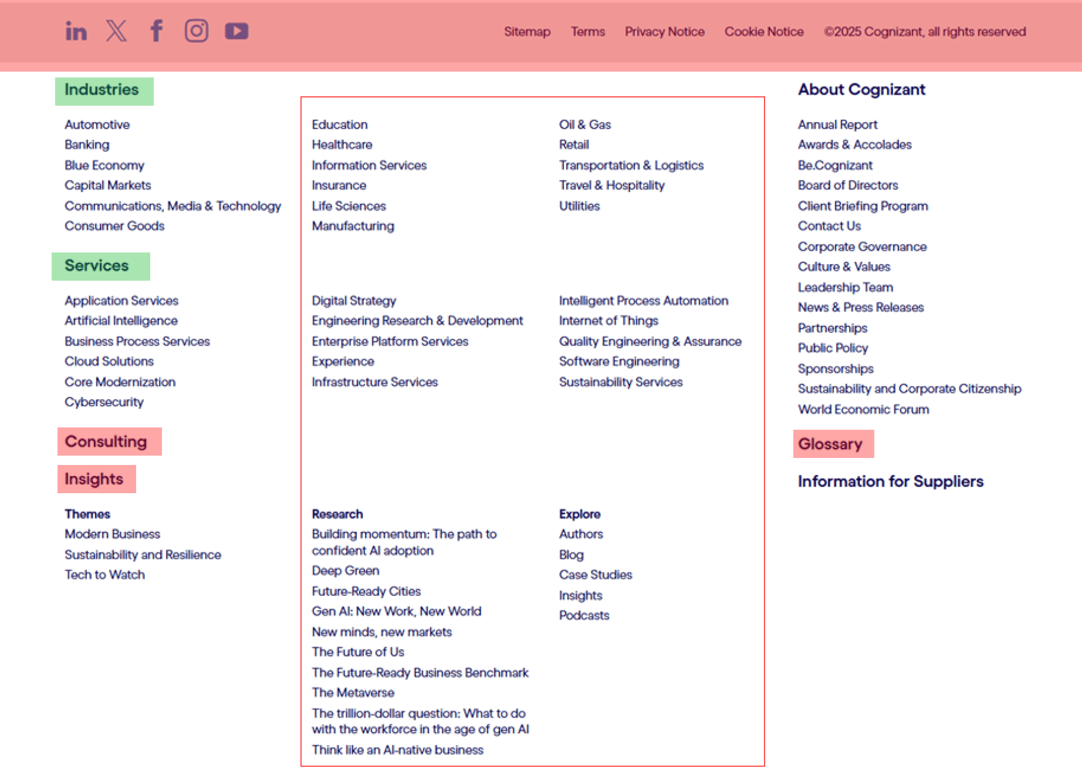
Task: Open Transportation & Logistics
Action: (x=631, y=166)
